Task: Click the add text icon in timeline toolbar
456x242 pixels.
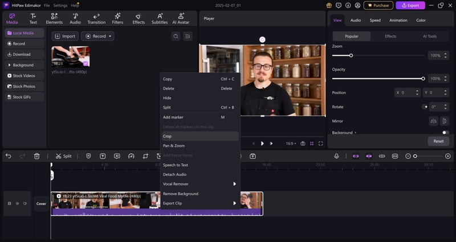Action: point(103,156)
